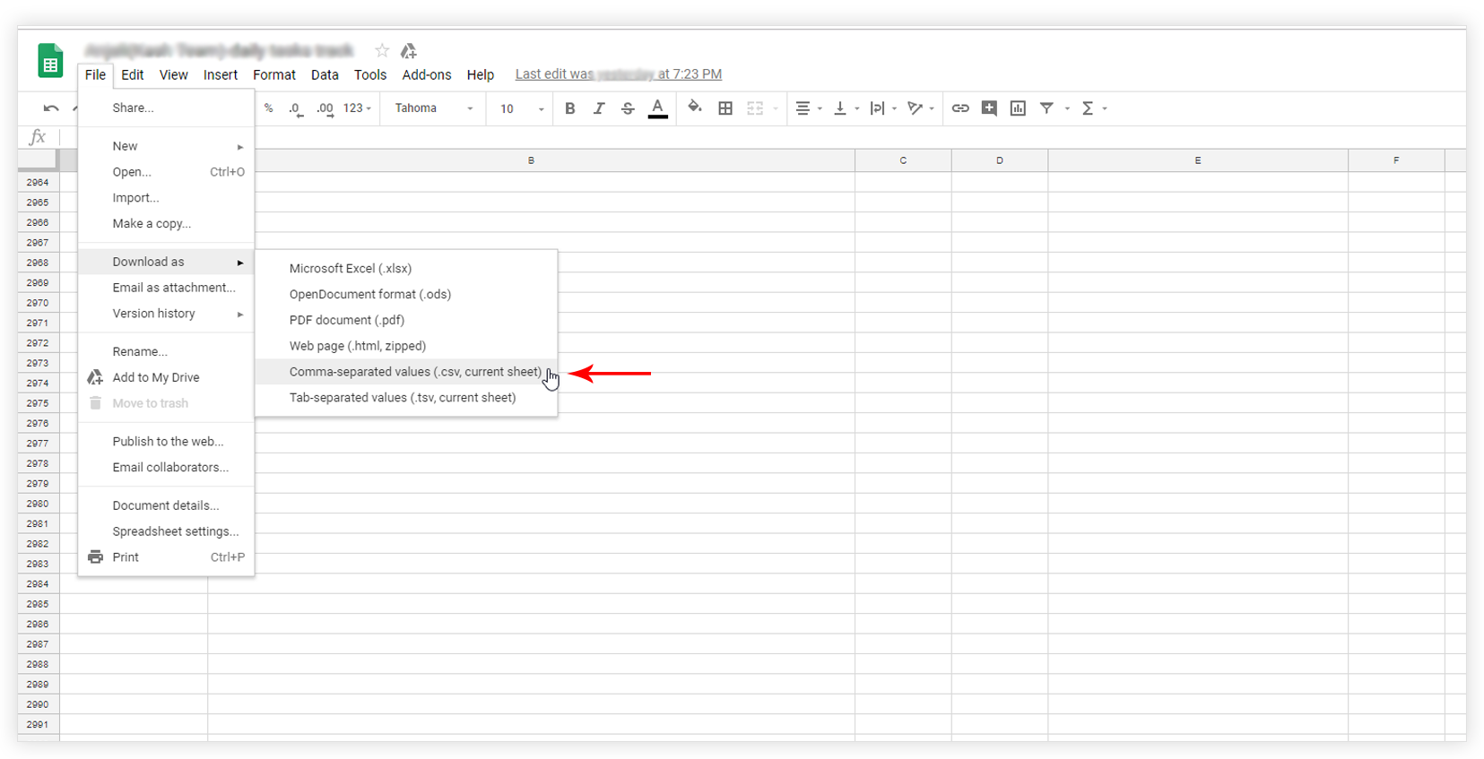Screen dimensions: 1484x759
Task: Open the borders tool
Action: (x=725, y=108)
